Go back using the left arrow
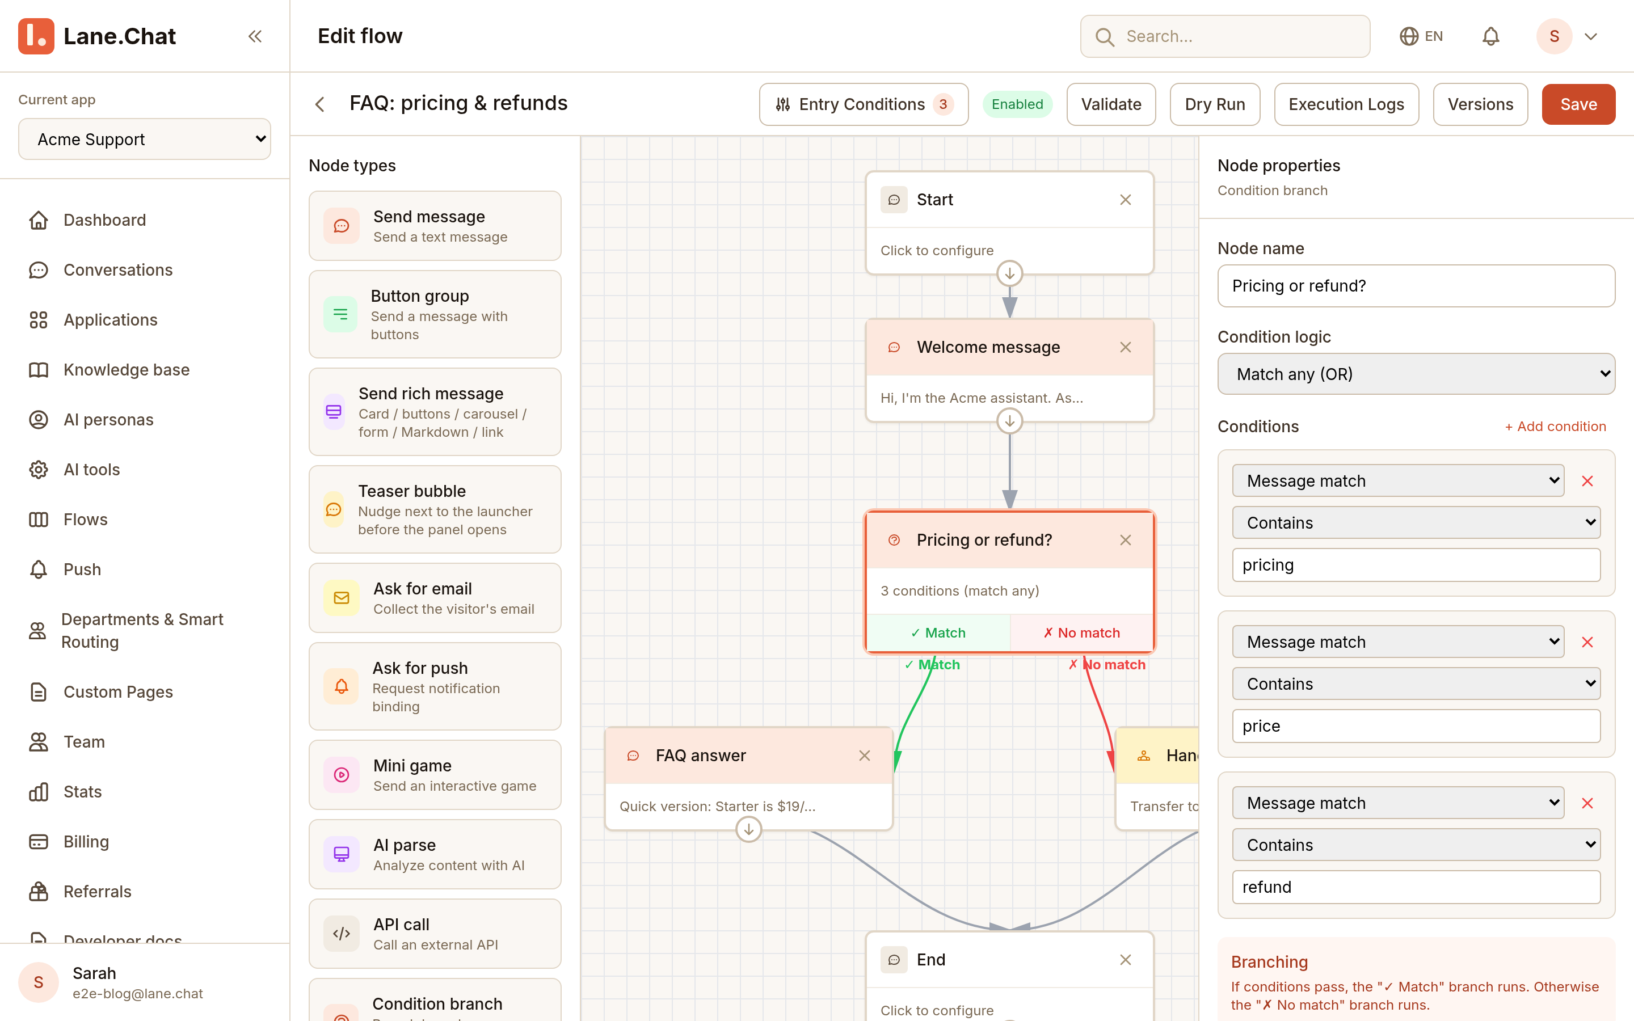Screen dimensions: 1634x1021 click(x=320, y=105)
